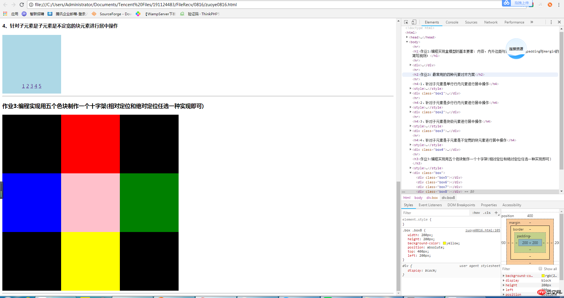Image resolution: width=564 pixels, height=298 pixels.
Task: Select the box7 div in DOM tree
Action: click(439, 187)
